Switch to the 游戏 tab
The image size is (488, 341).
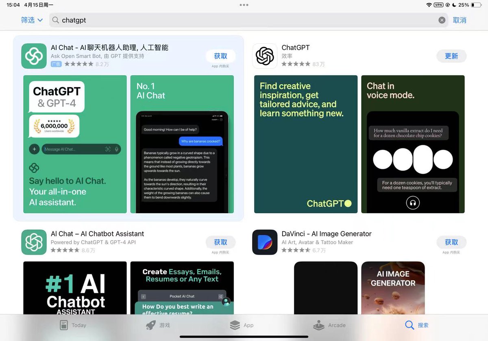[158, 325]
